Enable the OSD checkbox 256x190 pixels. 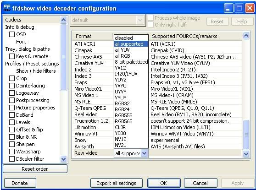12,34
